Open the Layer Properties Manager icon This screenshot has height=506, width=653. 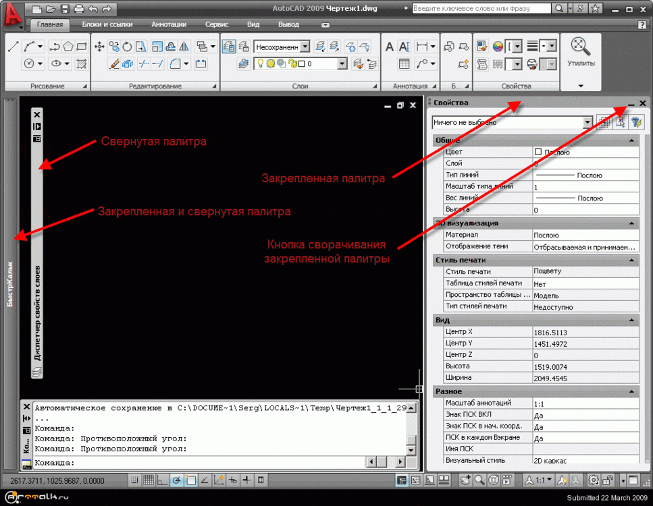point(229,47)
